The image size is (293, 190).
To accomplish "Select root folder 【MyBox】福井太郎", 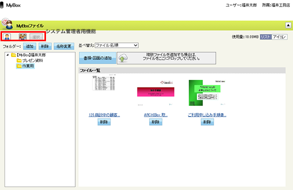I will click(x=28, y=55).
